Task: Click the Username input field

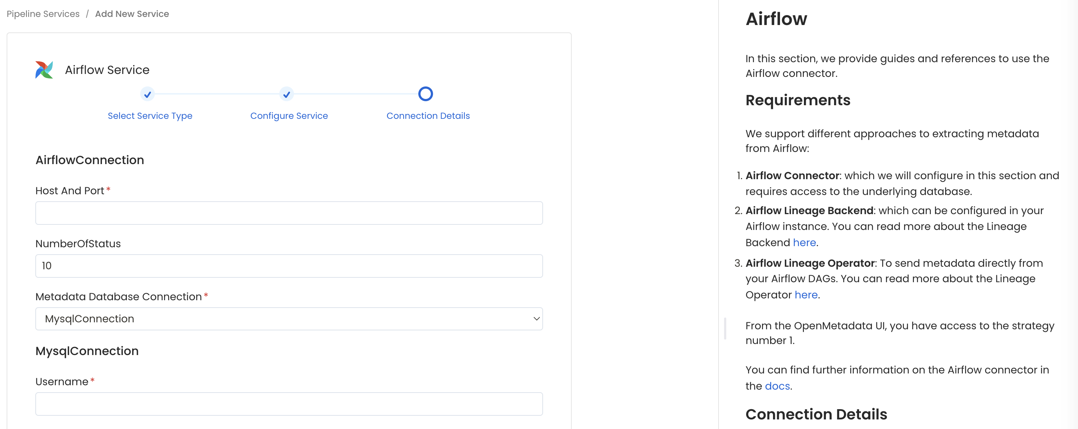Action: tap(289, 404)
